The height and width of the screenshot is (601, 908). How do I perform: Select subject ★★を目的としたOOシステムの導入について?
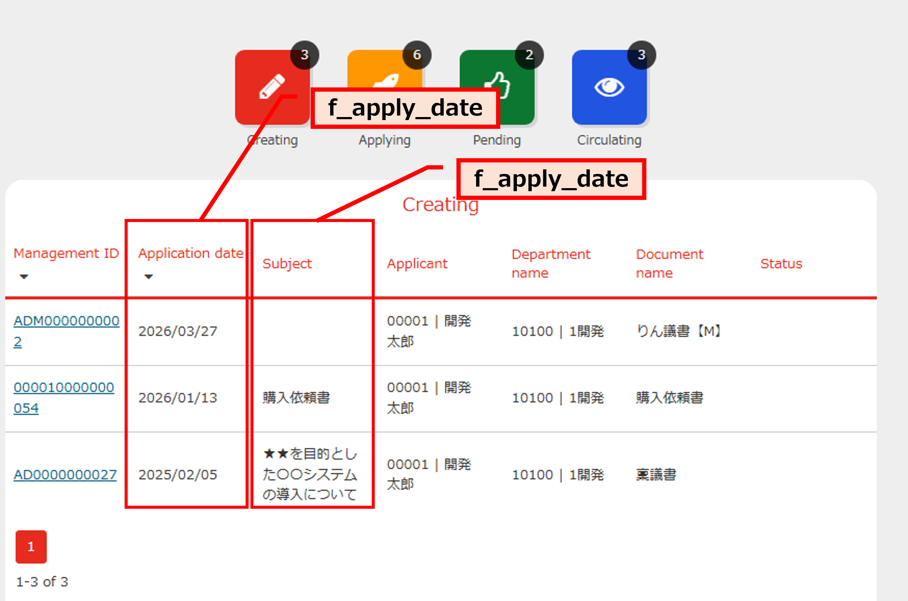pos(310,474)
